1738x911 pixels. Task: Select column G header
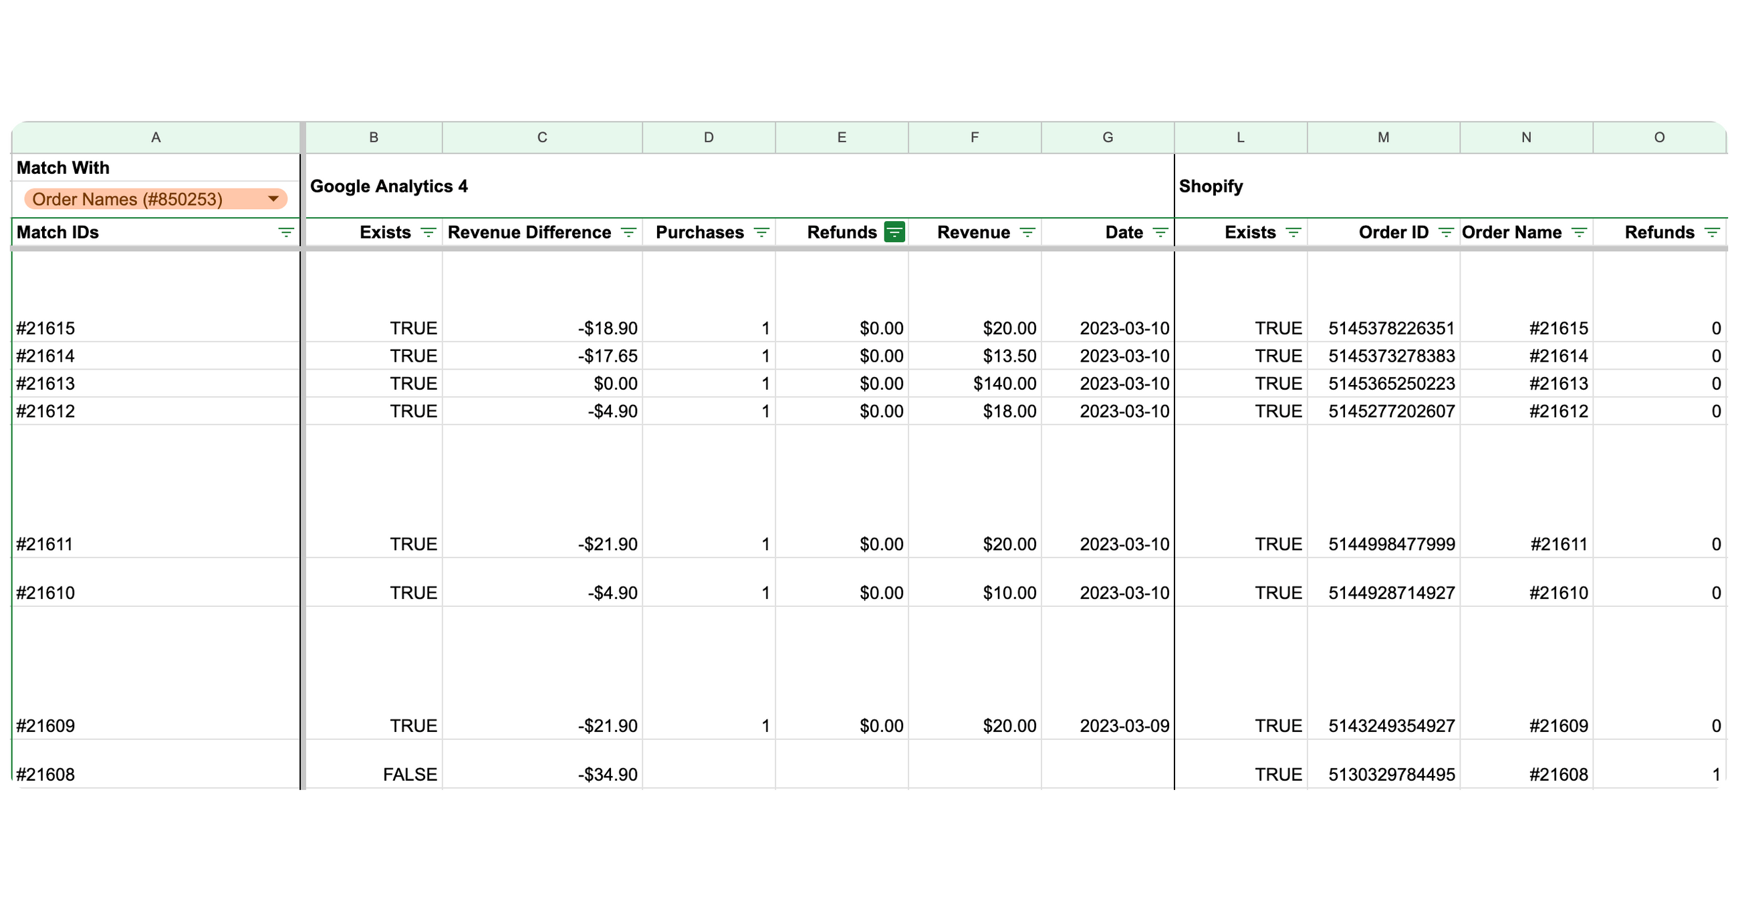pyautogui.click(x=1107, y=138)
